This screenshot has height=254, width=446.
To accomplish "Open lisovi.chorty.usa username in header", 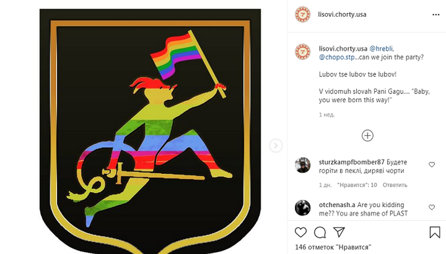I will 342,14.
